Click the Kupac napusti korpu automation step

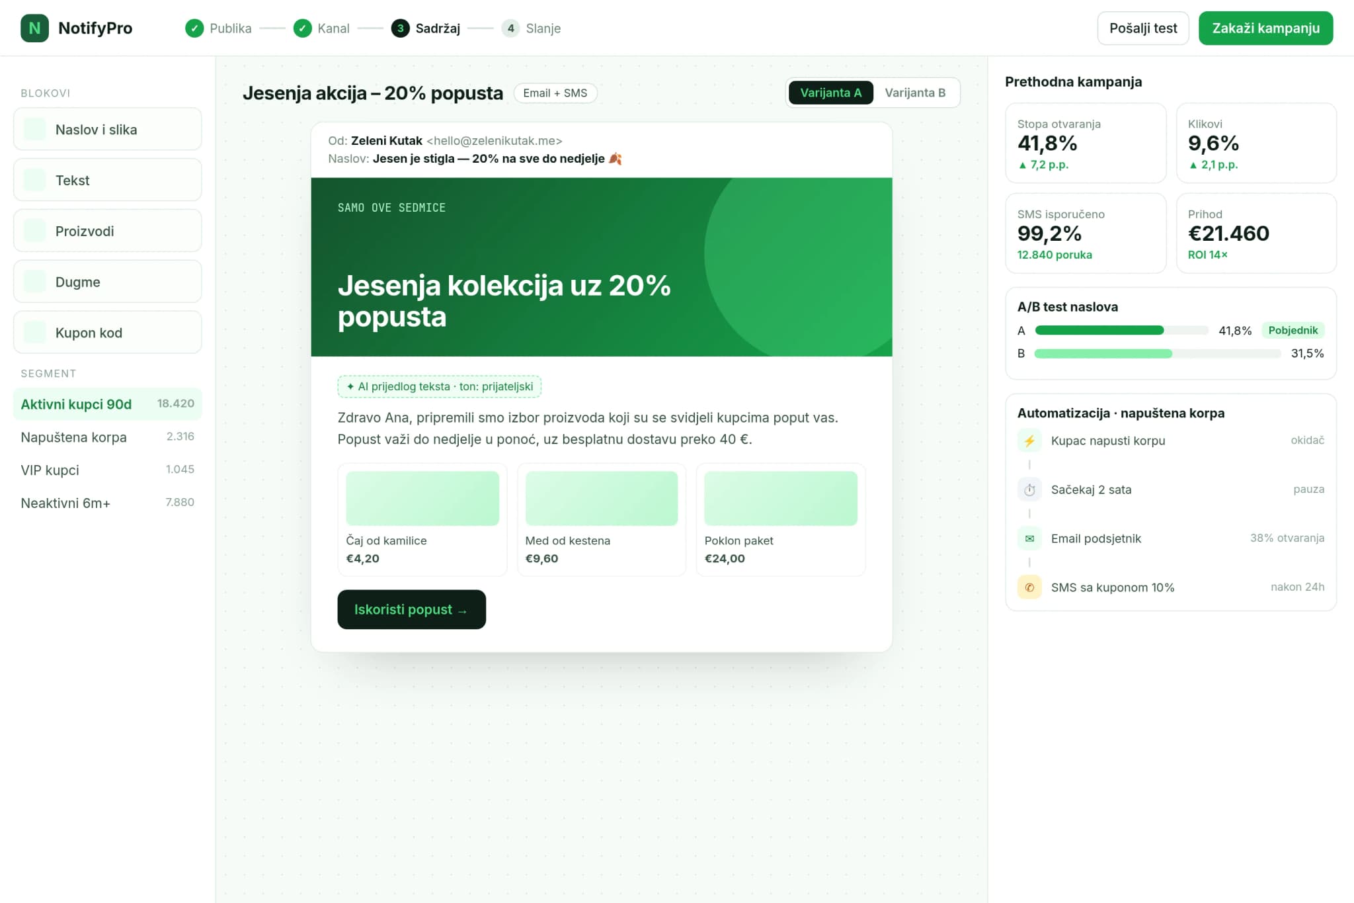[1170, 441]
